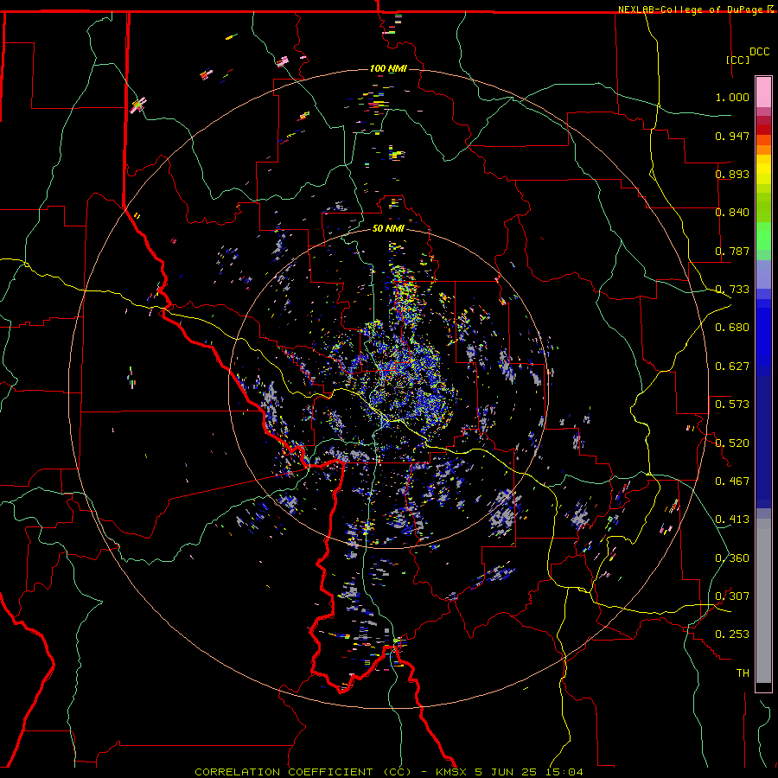Click the 15:04 timestamp
The height and width of the screenshot is (778, 778).
(x=566, y=772)
